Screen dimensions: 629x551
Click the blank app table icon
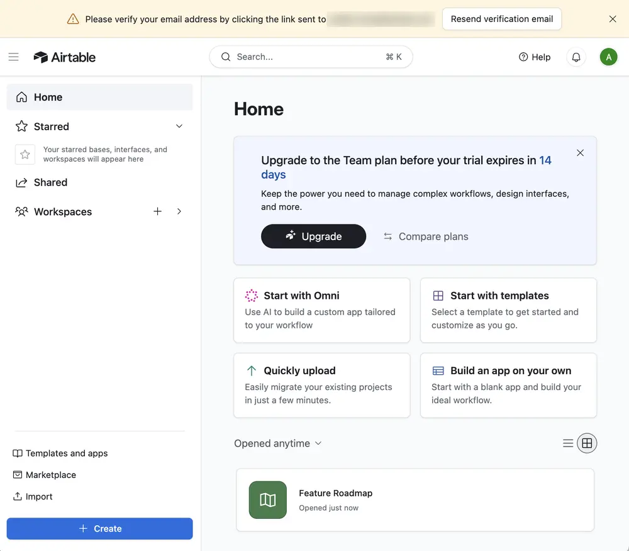(438, 370)
